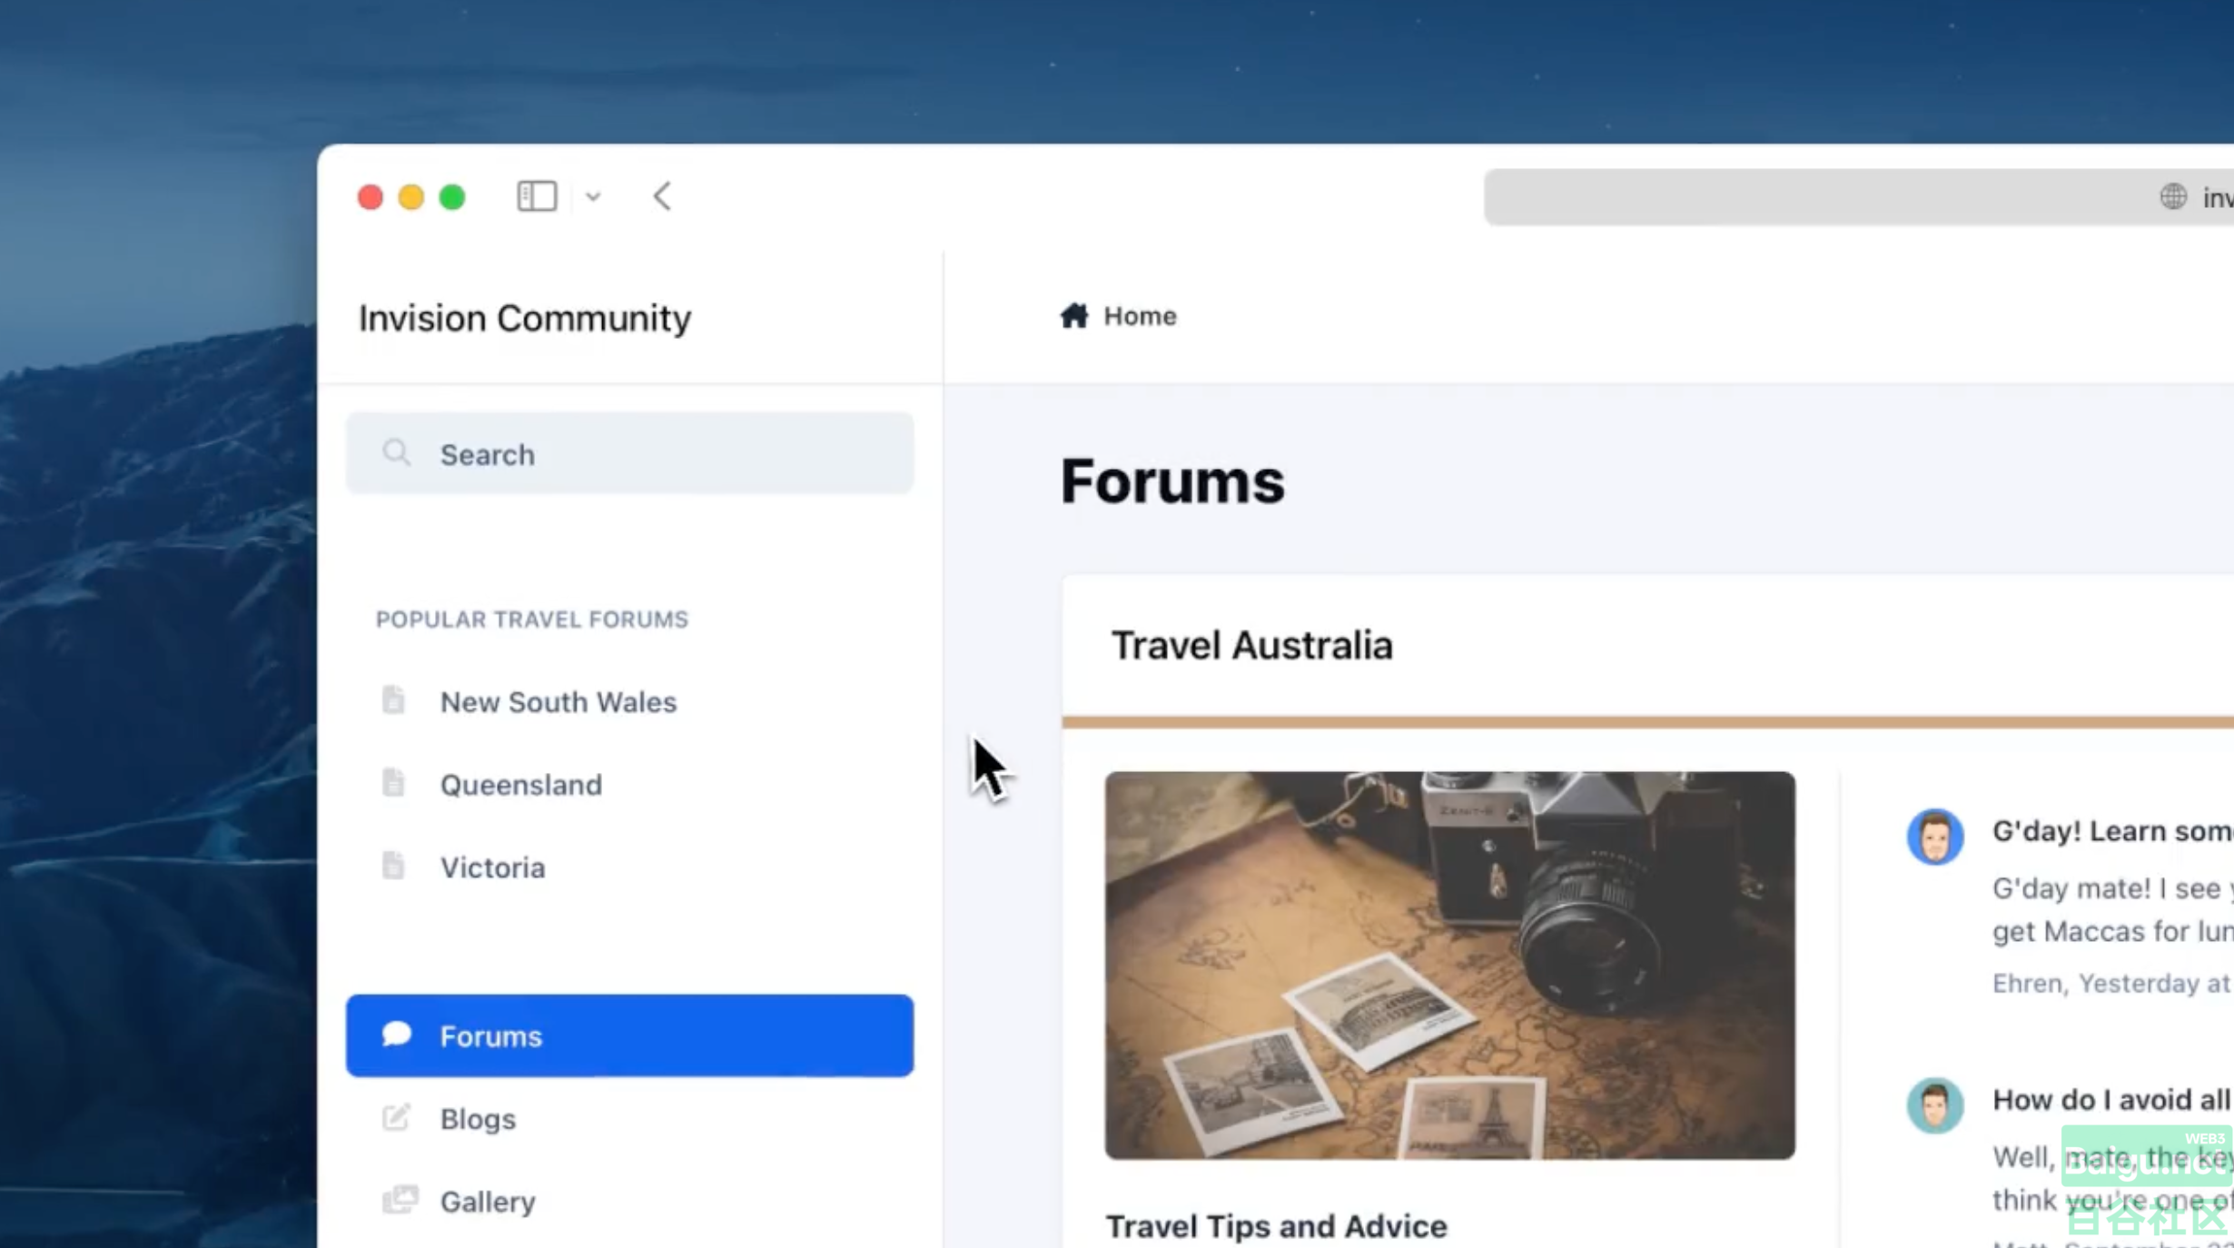Open New South Wales forum
2234x1248 pixels.
(x=558, y=702)
